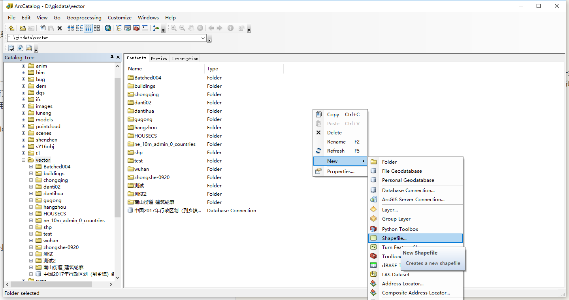The width and height of the screenshot is (569, 300).
Task: Choose ArcGIS Server Connection... entry
Action: tap(415, 200)
